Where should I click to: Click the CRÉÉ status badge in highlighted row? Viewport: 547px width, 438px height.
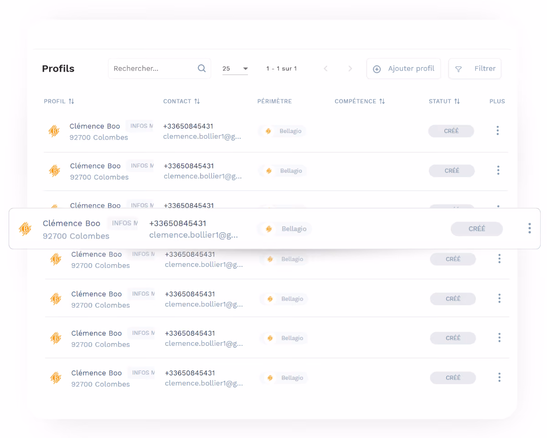[x=477, y=229]
